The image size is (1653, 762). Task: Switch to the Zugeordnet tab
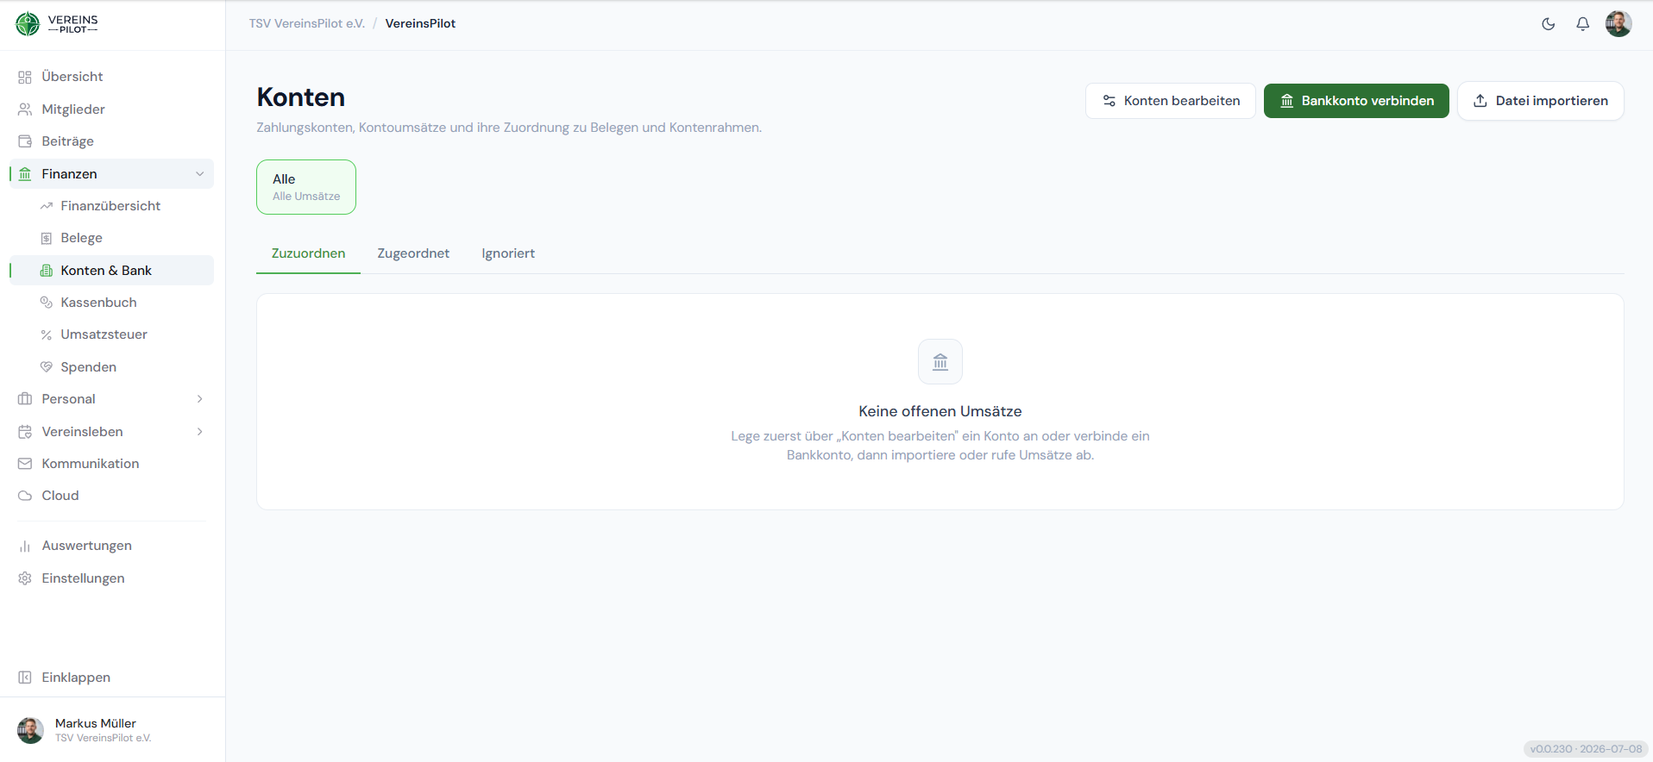pyautogui.click(x=413, y=253)
